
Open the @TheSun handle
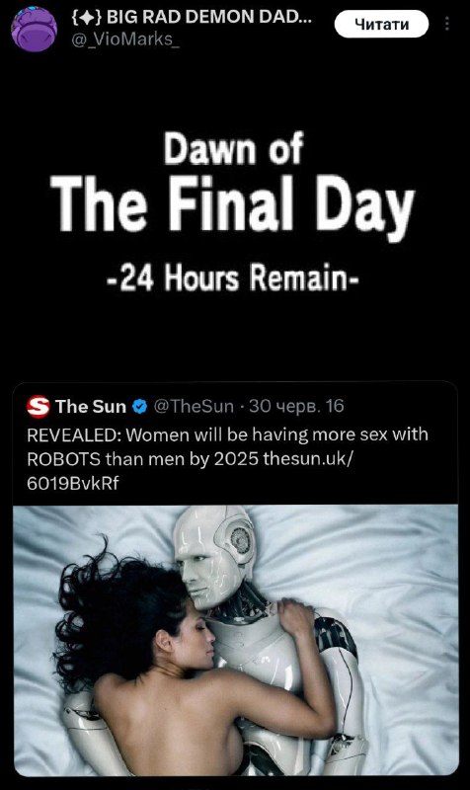pyautogui.click(x=193, y=406)
